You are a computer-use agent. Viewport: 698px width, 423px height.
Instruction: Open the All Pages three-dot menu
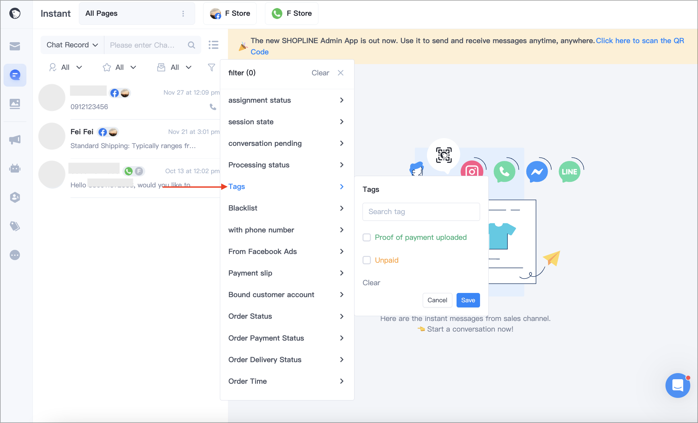click(x=183, y=14)
